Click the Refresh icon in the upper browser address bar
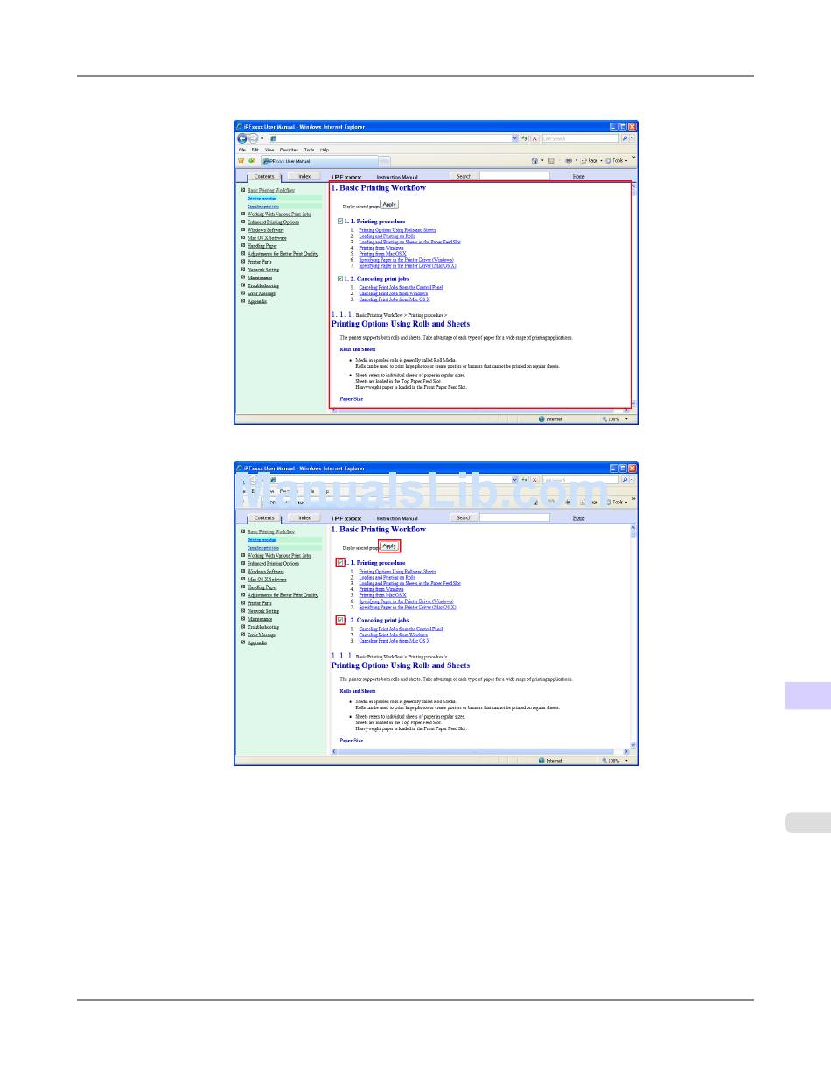 click(525, 138)
